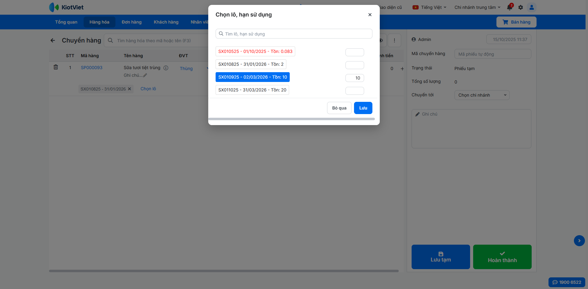This screenshot has width=588, height=289.
Task: Edit quantity field for batch SX010825
Action: (x=355, y=65)
